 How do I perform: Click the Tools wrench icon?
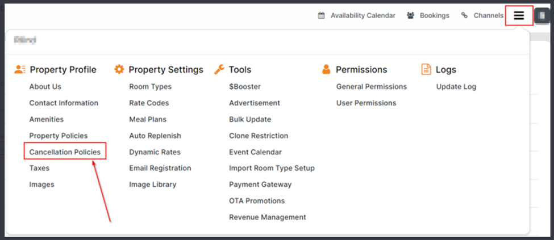pyautogui.click(x=219, y=69)
